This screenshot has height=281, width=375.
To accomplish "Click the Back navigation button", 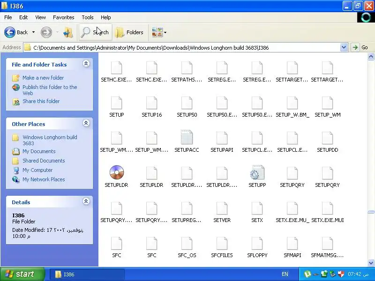I will tap(16, 32).
